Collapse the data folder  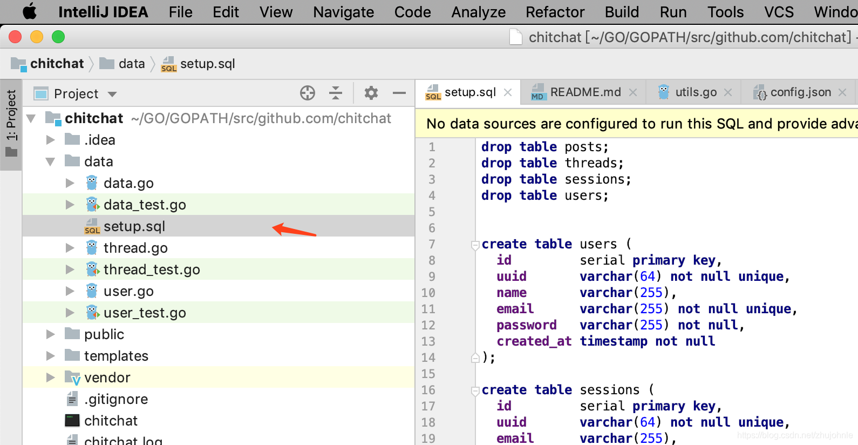[51, 161]
